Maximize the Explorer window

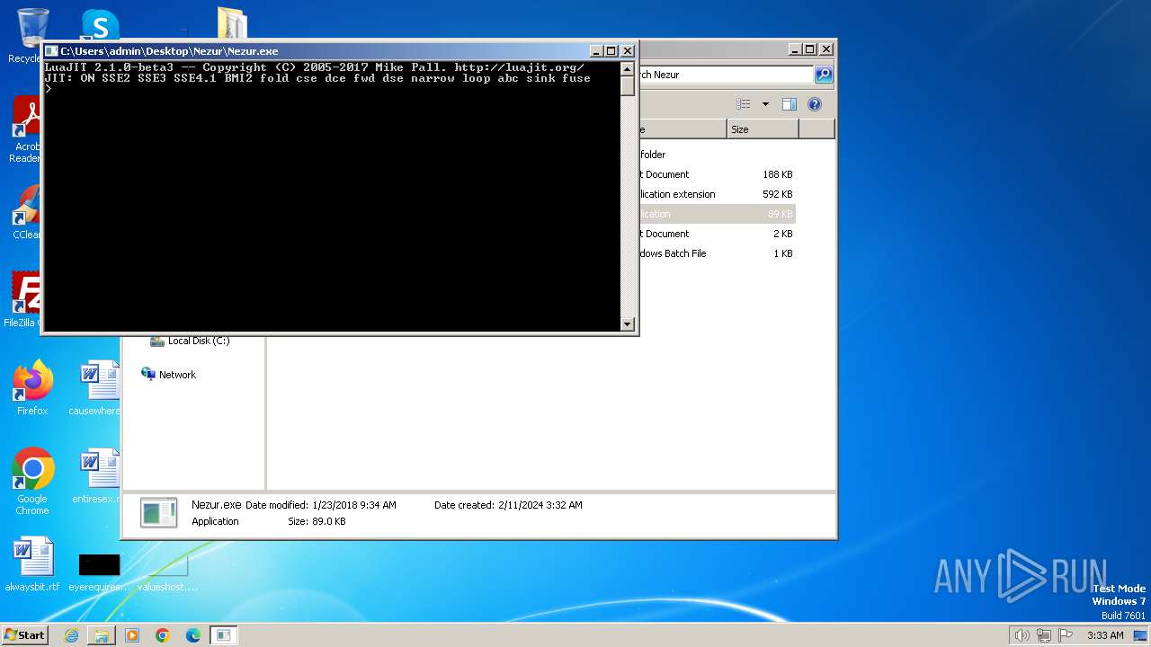click(810, 49)
